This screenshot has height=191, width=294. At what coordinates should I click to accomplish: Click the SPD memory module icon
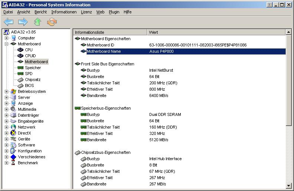[x=20, y=74]
